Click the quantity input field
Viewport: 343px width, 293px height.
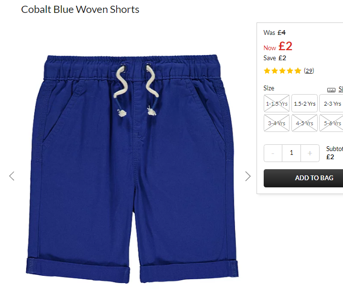(x=291, y=153)
